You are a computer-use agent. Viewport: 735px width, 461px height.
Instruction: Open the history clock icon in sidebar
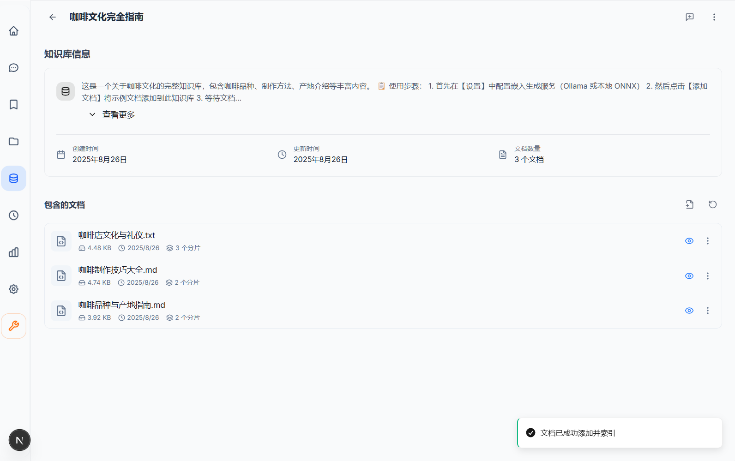(14, 216)
